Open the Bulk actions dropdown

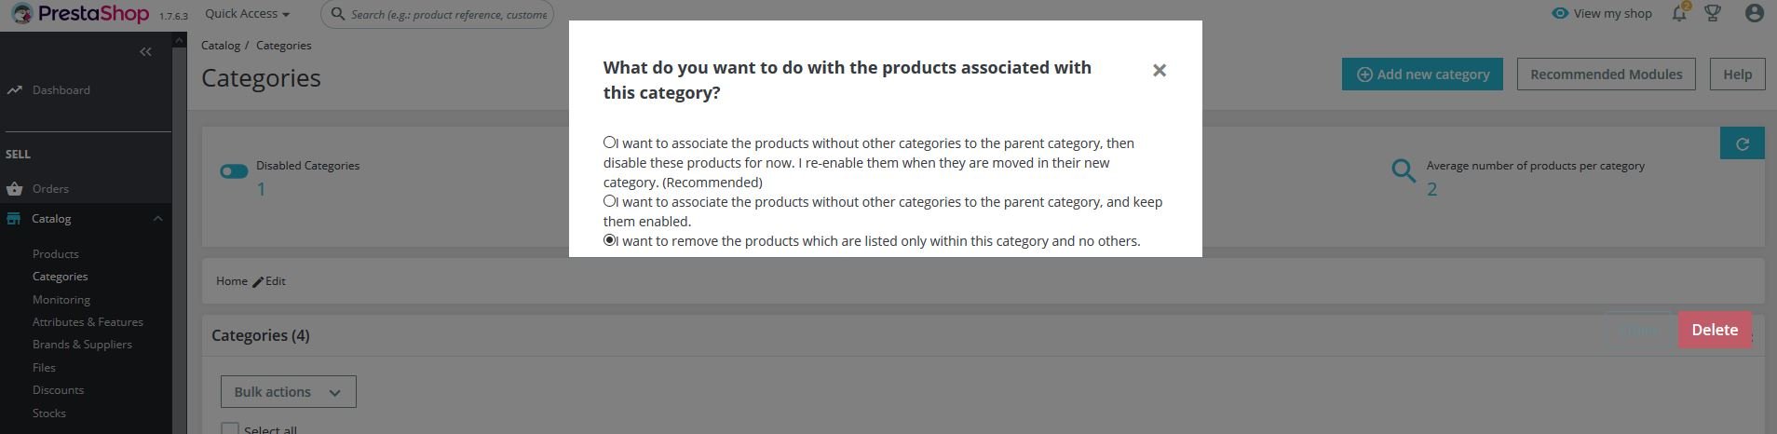(x=288, y=392)
